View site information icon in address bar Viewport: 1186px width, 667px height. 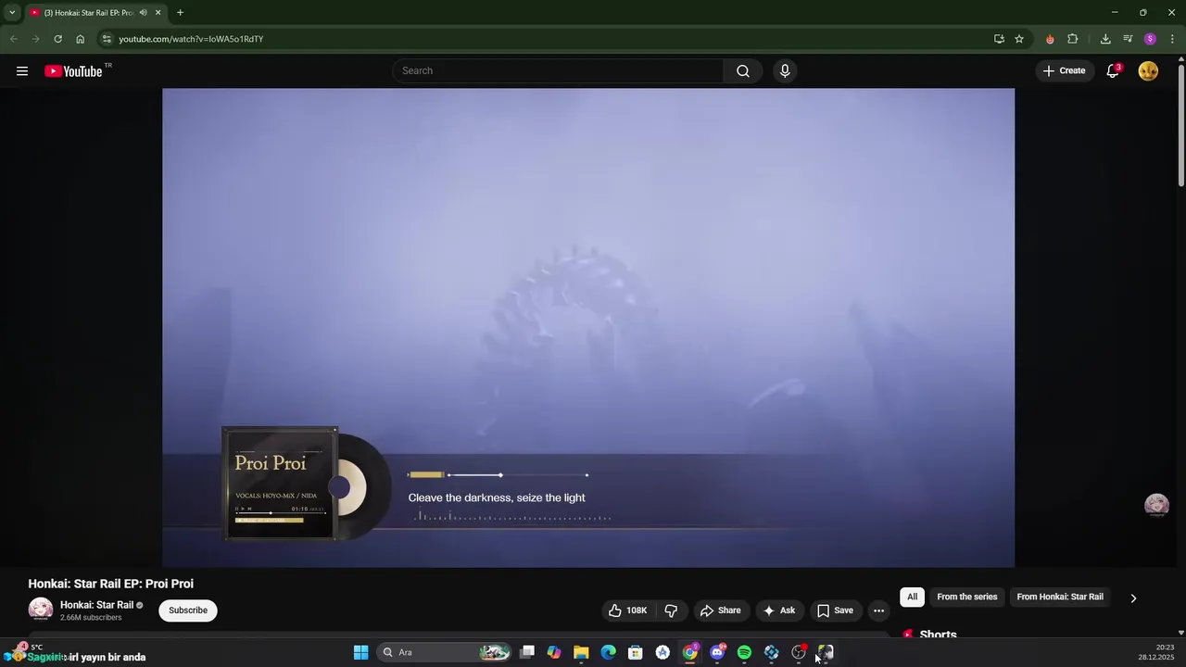(107, 39)
